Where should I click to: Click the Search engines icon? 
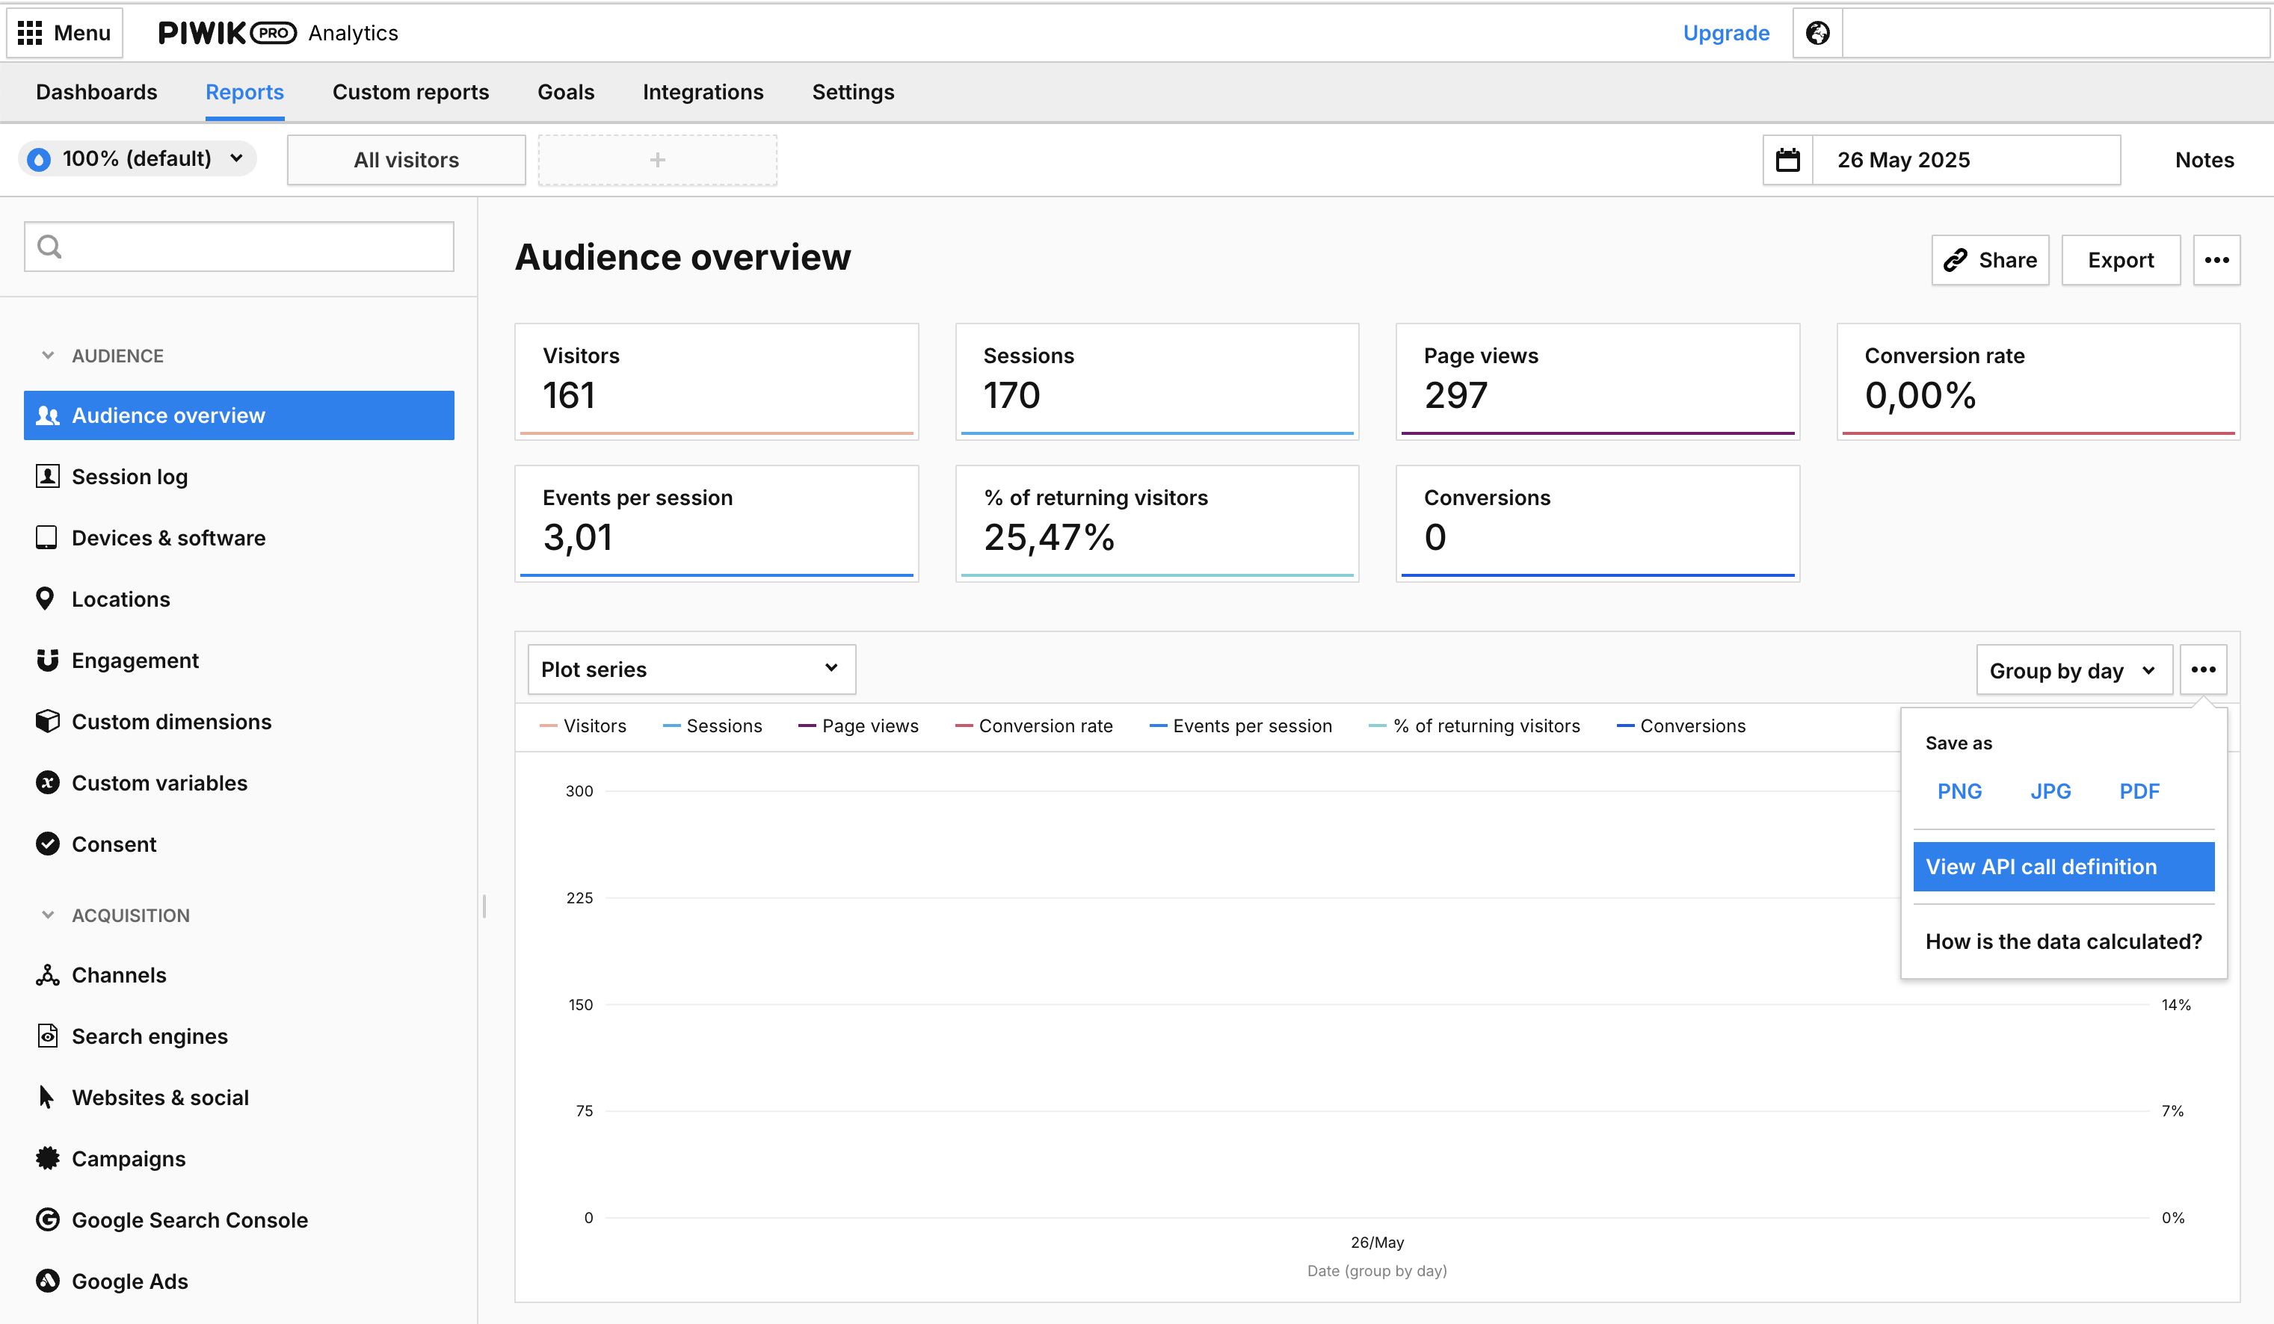47,1036
